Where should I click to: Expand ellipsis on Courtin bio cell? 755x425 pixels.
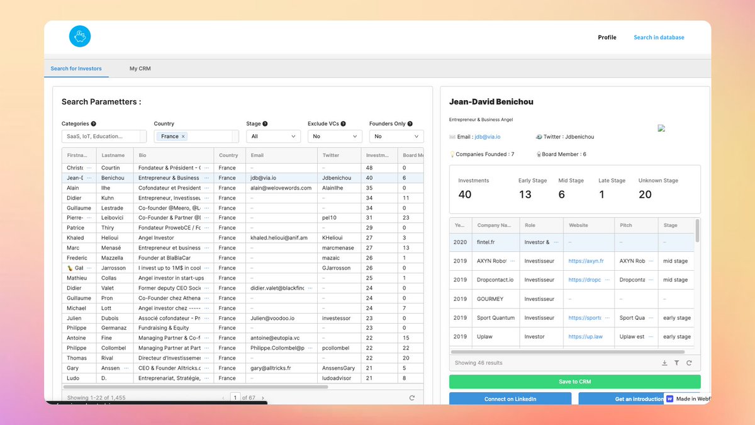(x=206, y=168)
